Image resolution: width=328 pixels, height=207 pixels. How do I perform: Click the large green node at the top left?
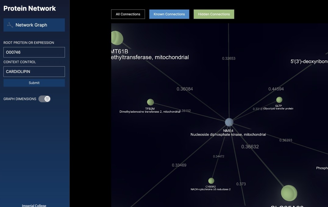tap(116, 38)
